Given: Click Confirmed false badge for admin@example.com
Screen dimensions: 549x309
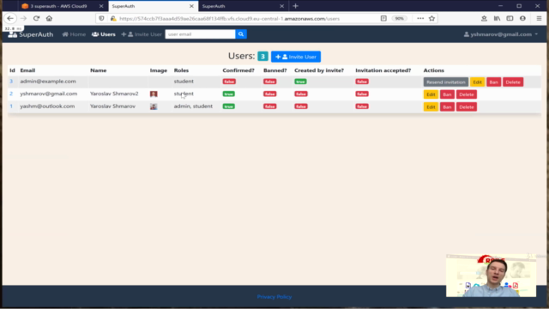Looking at the screenshot, I should [229, 82].
